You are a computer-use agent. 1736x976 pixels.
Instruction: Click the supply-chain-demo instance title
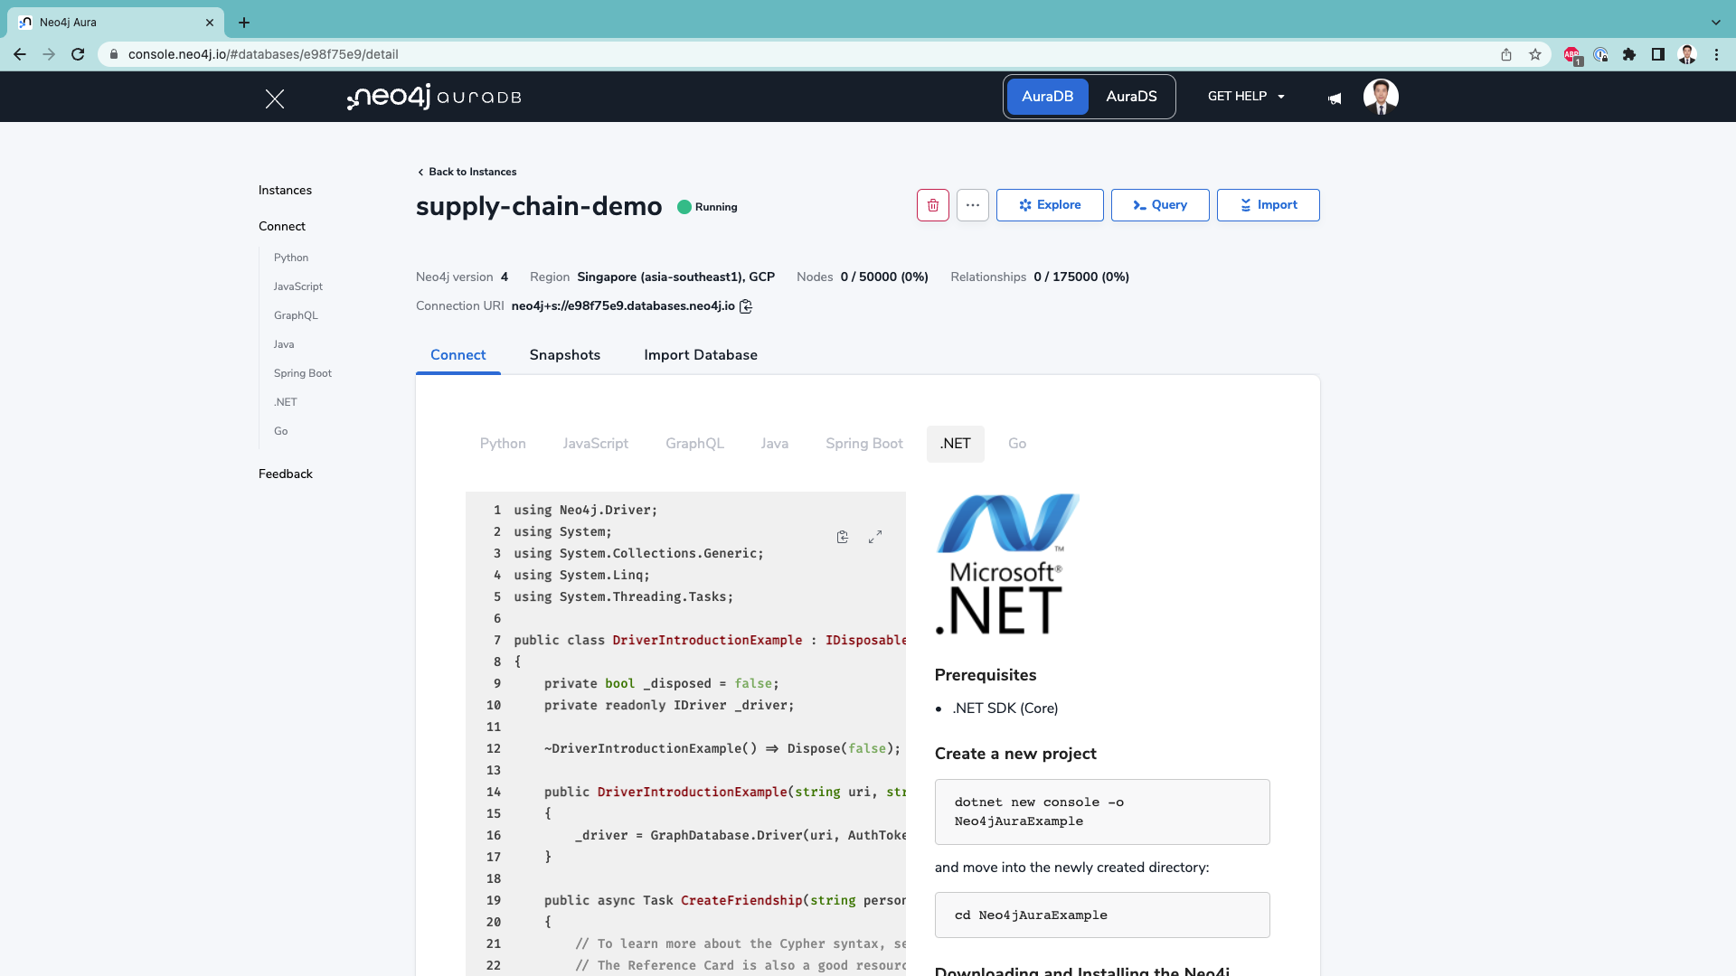pyautogui.click(x=539, y=207)
